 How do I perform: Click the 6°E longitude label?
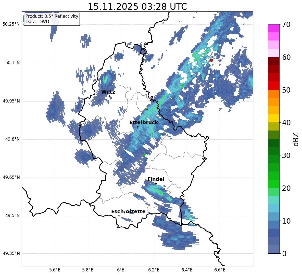point(121,270)
